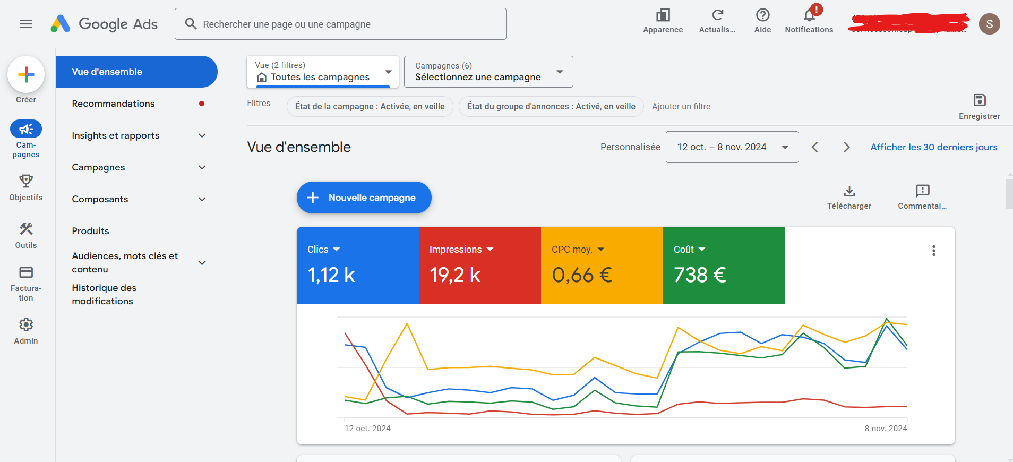Click Afficher les 30 derniers jours link
Screen dimensions: 1013x462
(x=933, y=147)
